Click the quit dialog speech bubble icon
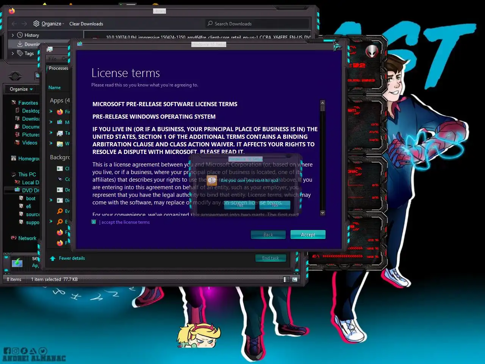Screen dimensions: 485x364 point(212,180)
